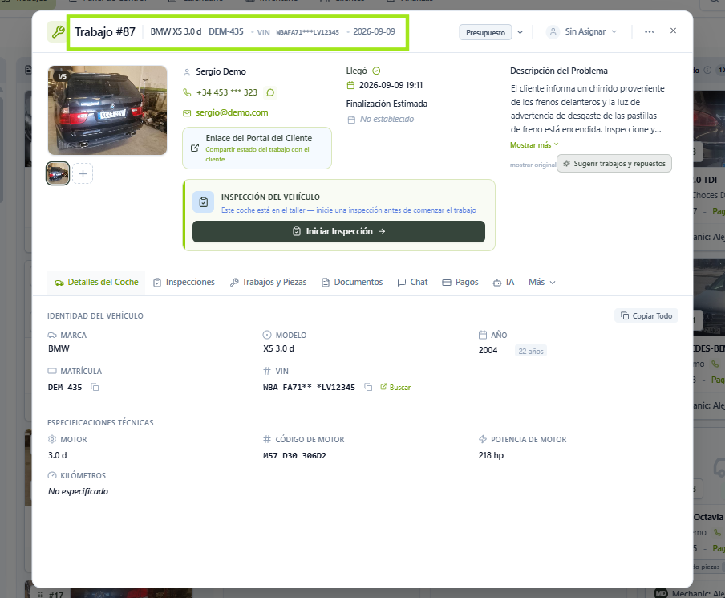Image resolution: width=725 pixels, height=598 pixels.
Task: Click the phone number +34 453 *** 323
Action: tap(226, 92)
